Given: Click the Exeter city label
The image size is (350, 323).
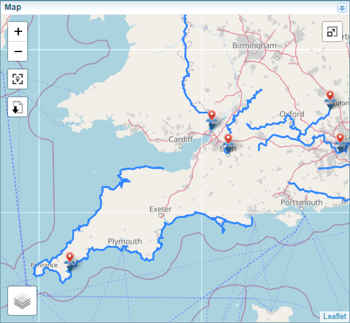Looking at the screenshot, I should (160, 209).
